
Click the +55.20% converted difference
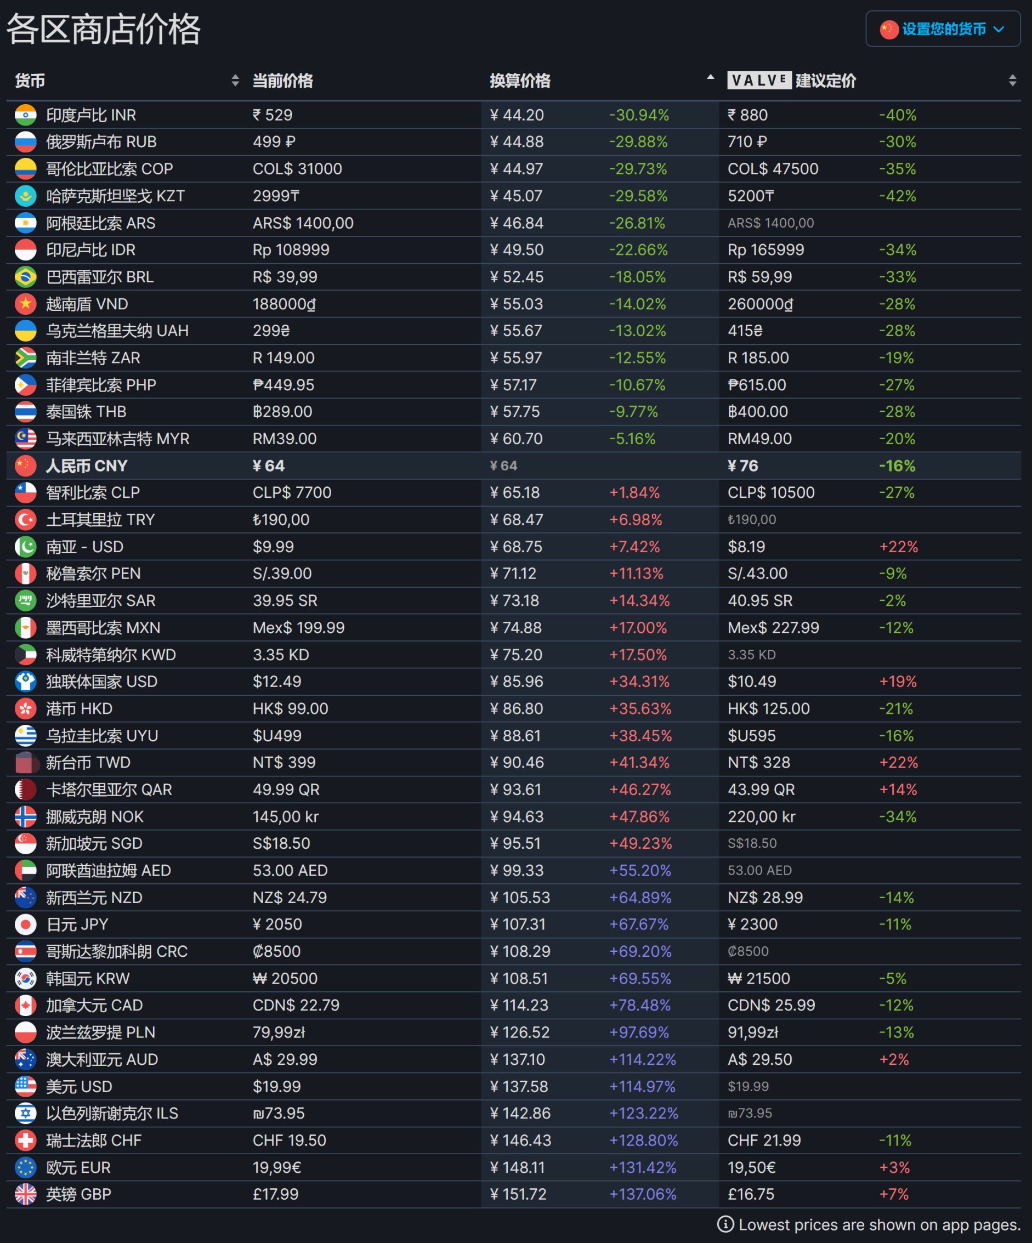(640, 870)
